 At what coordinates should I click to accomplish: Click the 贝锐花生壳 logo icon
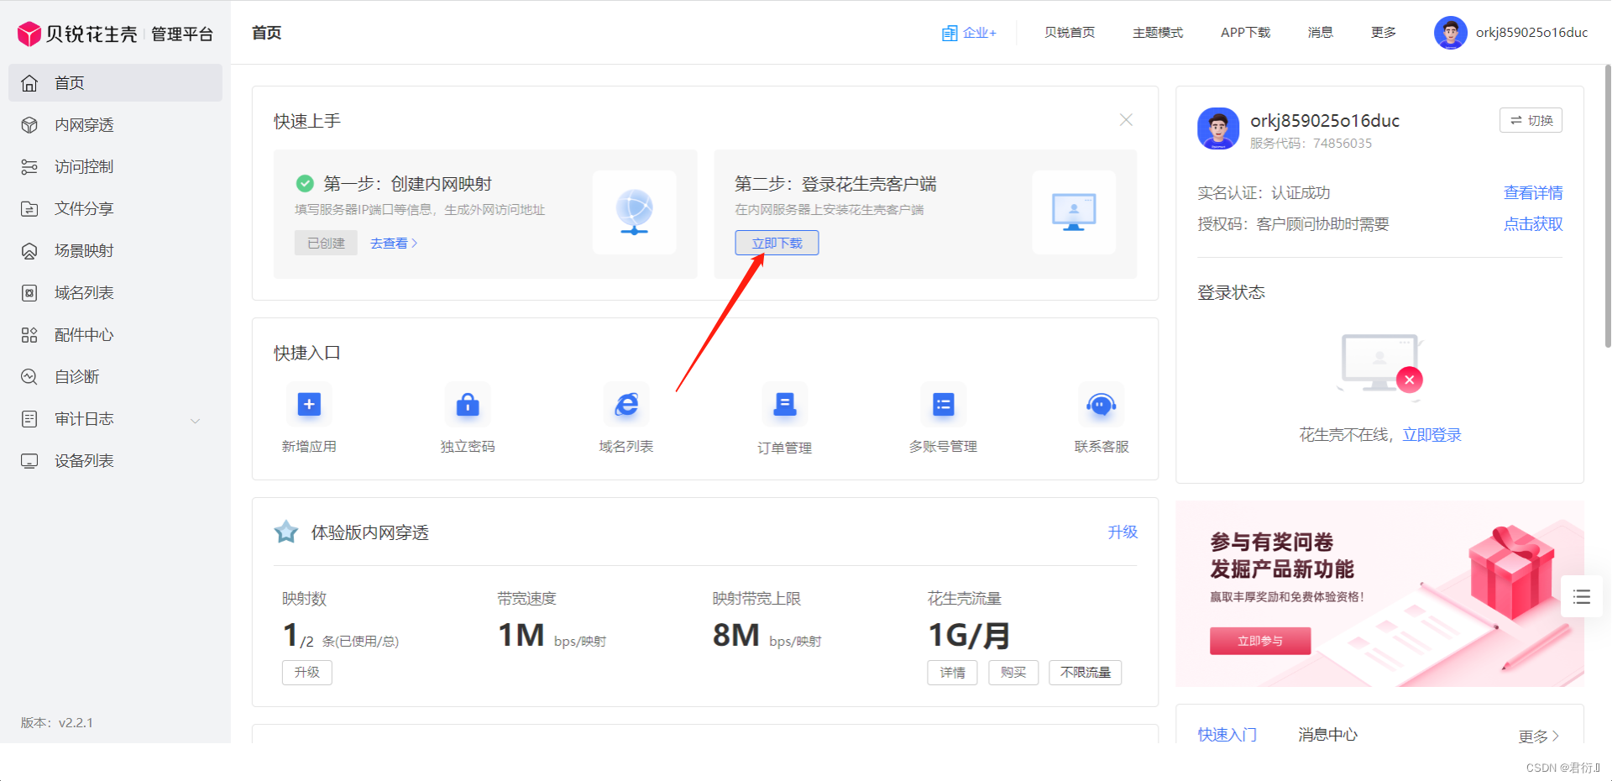click(29, 34)
